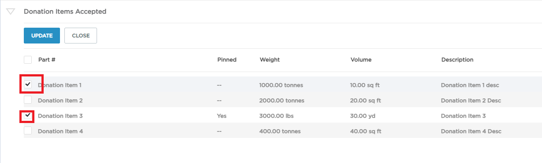
Task: Sort by the Part # column header
Action: [x=47, y=60]
